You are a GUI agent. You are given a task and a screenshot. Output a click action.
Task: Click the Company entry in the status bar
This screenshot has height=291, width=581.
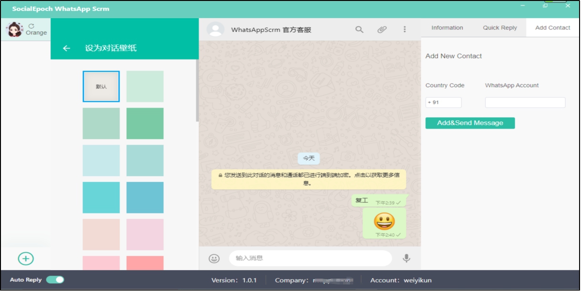tap(313, 280)
